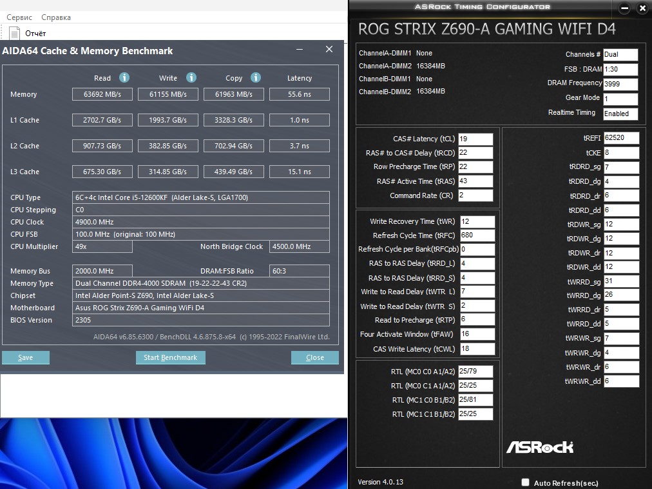Click the Memory Type DDR4-4000 field
The image size is (652, 489).
tap(201, 283)
